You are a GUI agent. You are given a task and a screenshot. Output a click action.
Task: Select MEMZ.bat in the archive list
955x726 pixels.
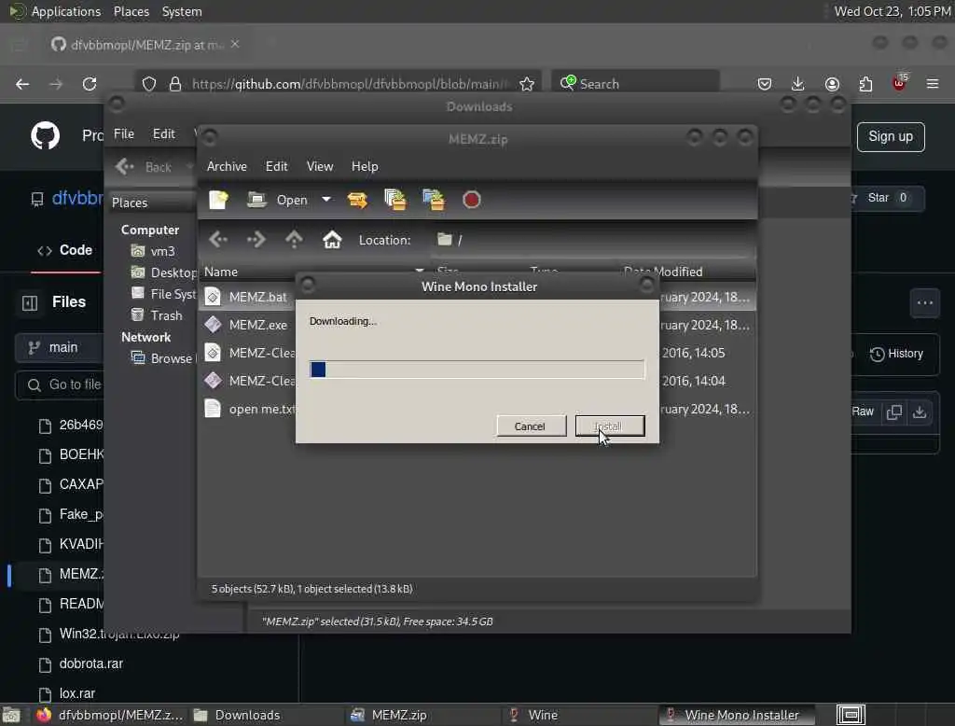pos(257,297)
